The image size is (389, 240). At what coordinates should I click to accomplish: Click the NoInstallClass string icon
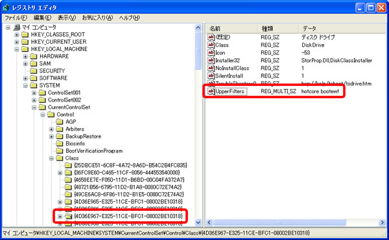tap(211, 68)
